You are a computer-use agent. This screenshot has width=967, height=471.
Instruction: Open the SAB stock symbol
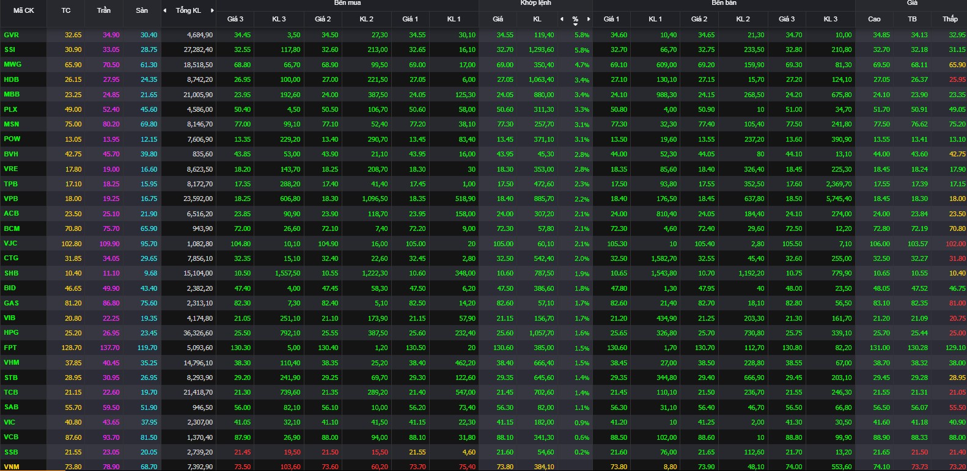tap(11, 407)
